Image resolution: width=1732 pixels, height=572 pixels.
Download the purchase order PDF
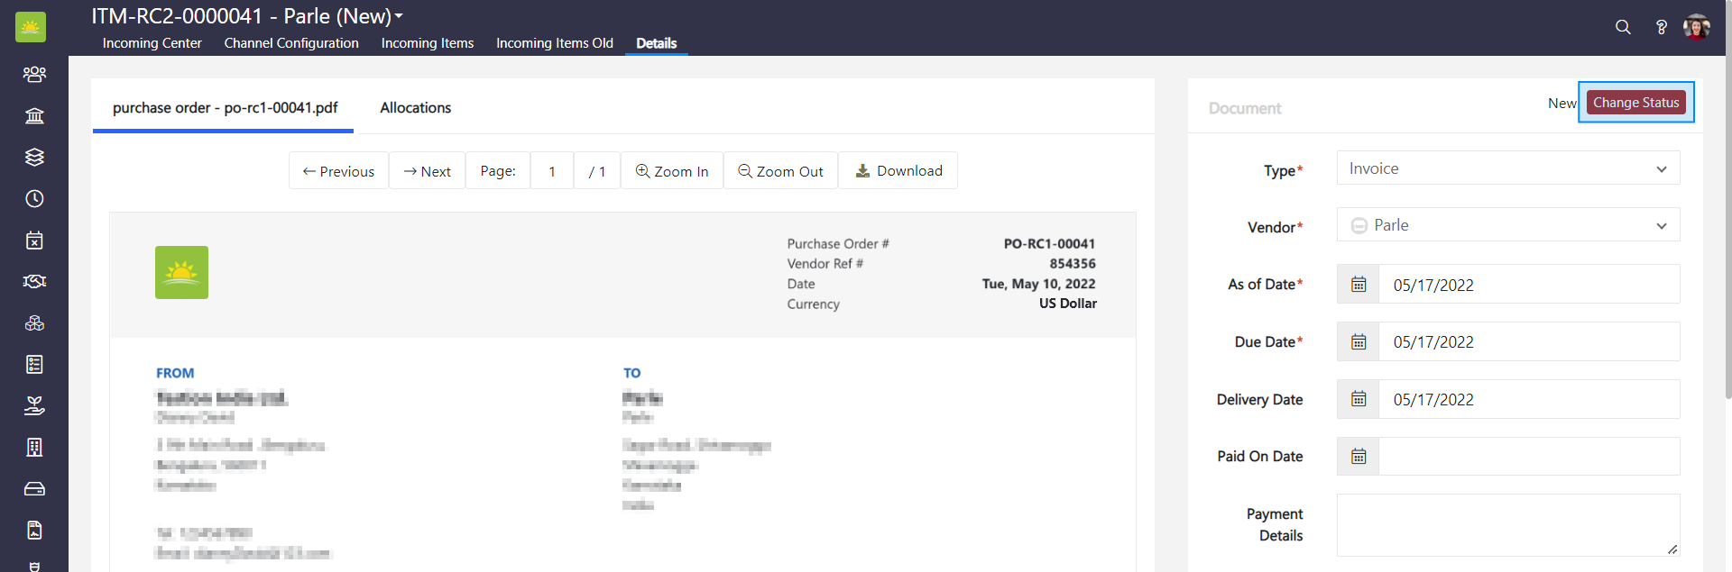point(898,171)
